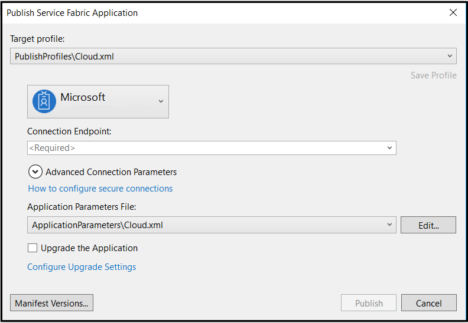Click the Save Profile link
Viewport: 468px width, 323px height.
pyautogui.click(x=433, y=75)
